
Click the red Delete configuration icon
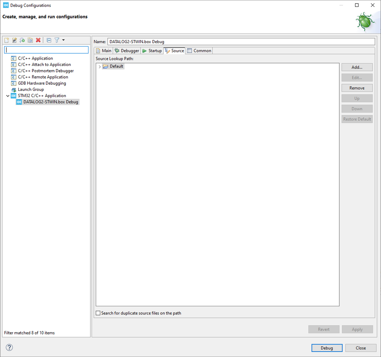[x=38, y=40]
